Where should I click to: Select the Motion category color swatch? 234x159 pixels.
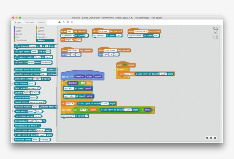(15, 28)
